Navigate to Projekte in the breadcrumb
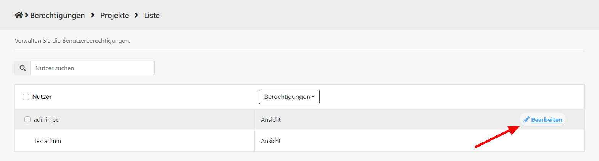Viewport: 599px width, 161px height. coord(114,15)
